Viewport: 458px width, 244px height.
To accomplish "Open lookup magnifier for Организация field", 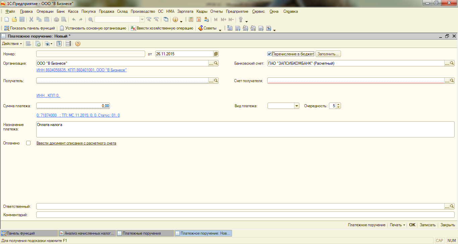I will (x=216, y=63).
